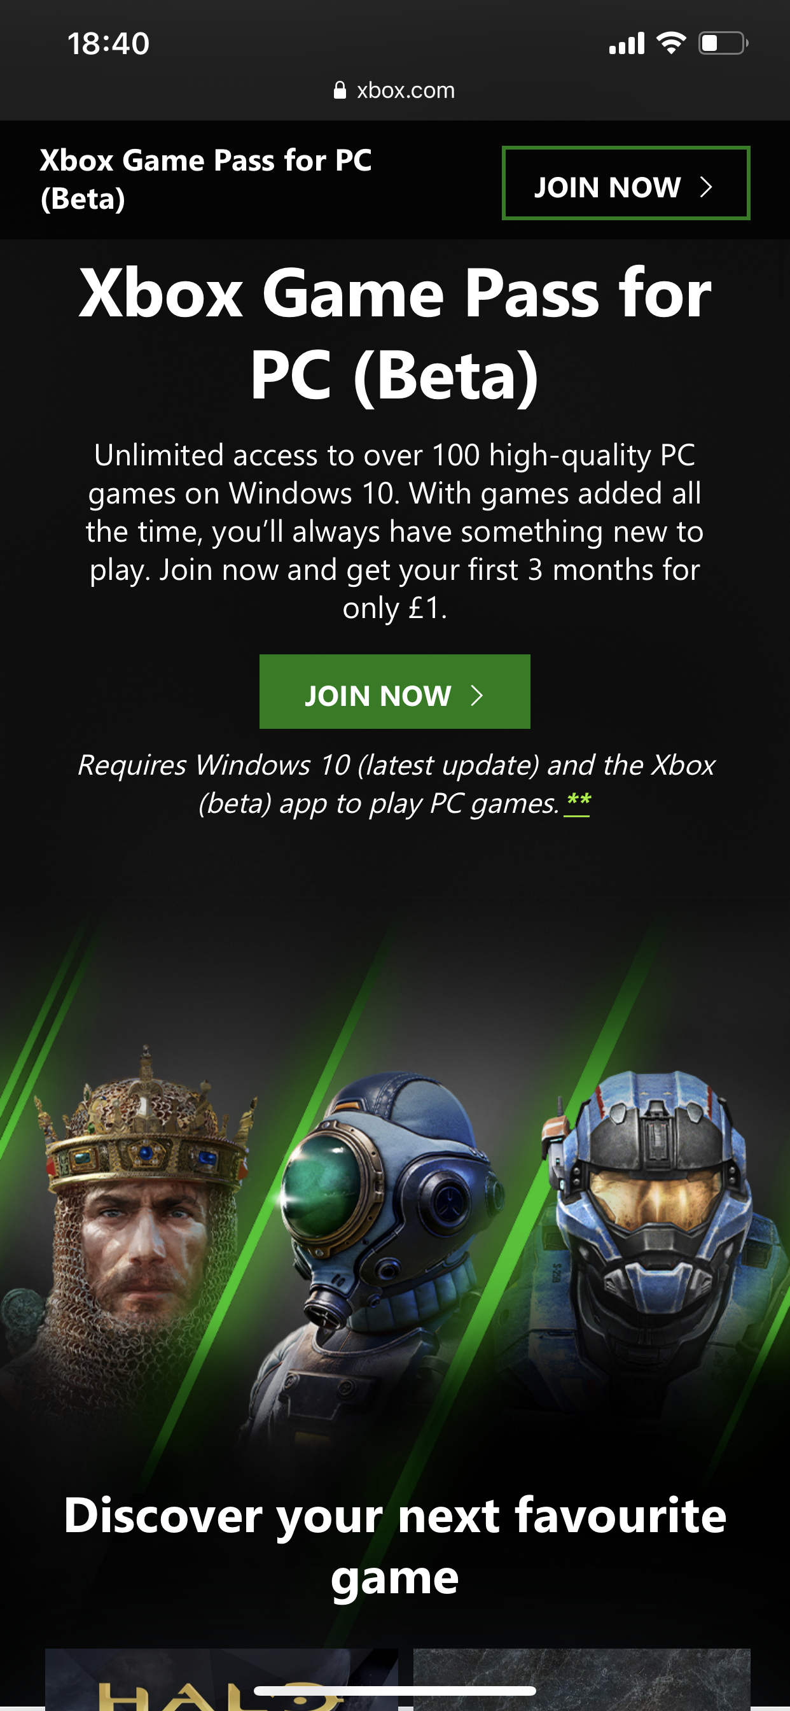Tap the cellular signal bars icon

(627, 43)
